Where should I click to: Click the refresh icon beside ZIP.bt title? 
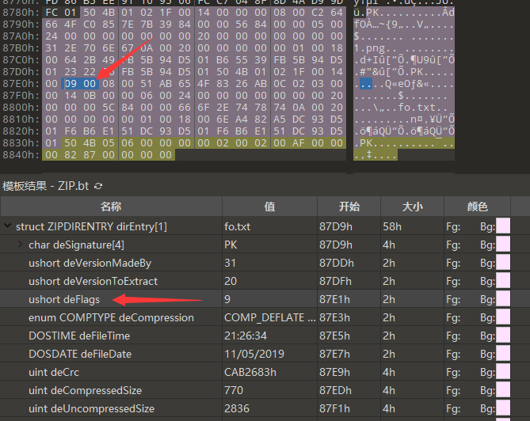pyautogui.click(x=98, y=185)
